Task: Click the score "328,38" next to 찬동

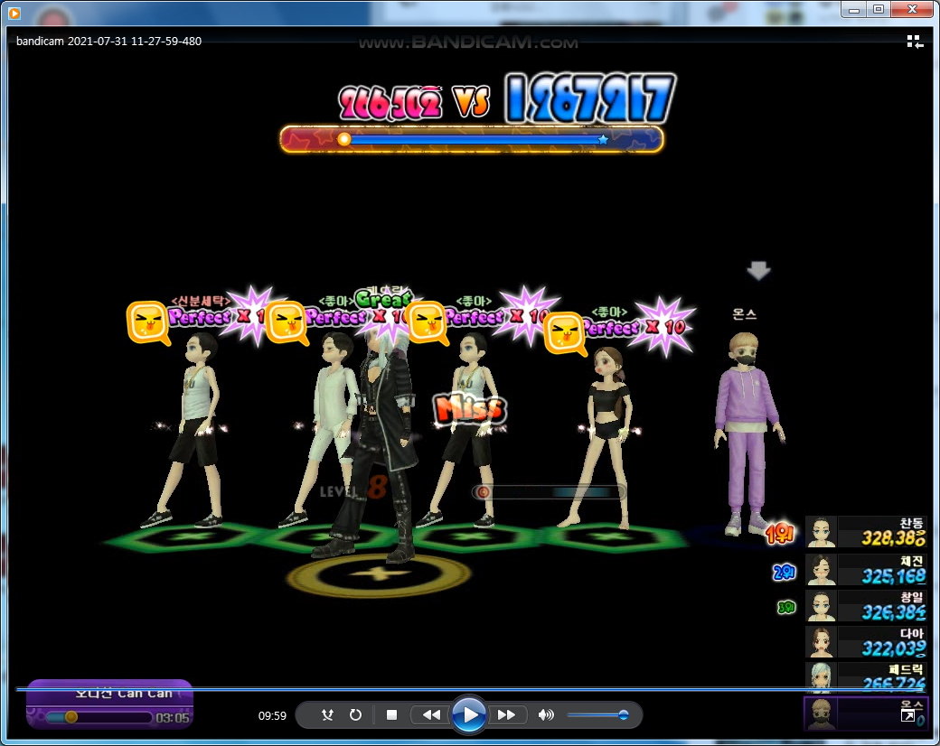Action: 893,538
